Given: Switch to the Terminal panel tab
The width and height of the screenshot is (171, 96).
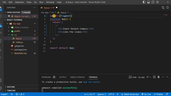Looking at the screenshot, I should click(93, 77).
